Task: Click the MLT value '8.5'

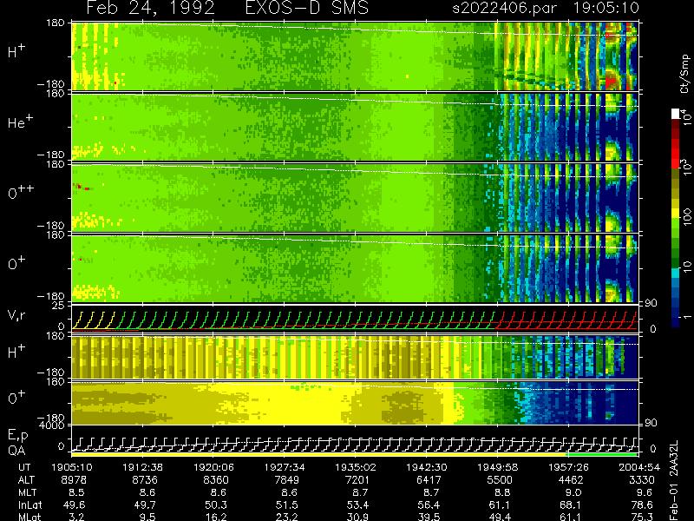Action: pos(77,492)
